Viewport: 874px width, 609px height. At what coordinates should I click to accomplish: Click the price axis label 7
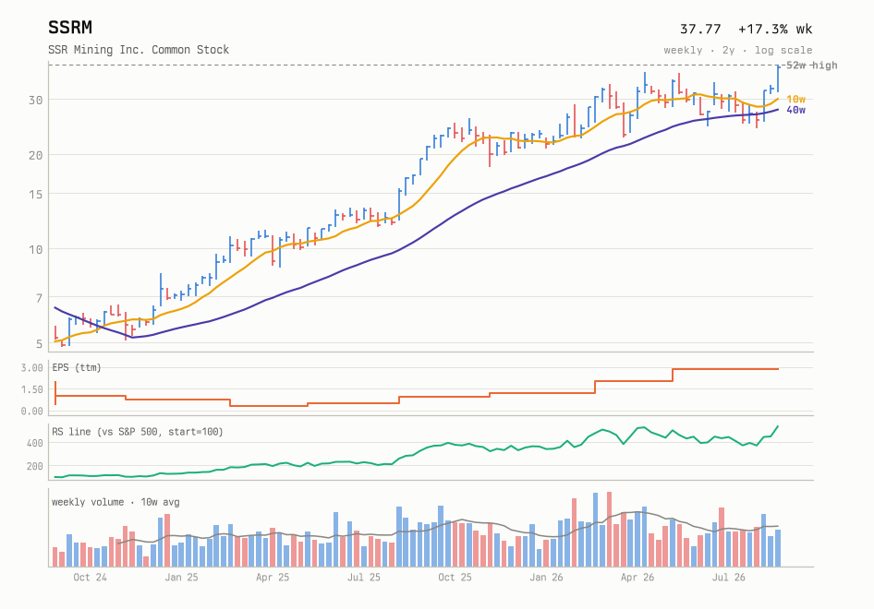(x=39, y=298)
